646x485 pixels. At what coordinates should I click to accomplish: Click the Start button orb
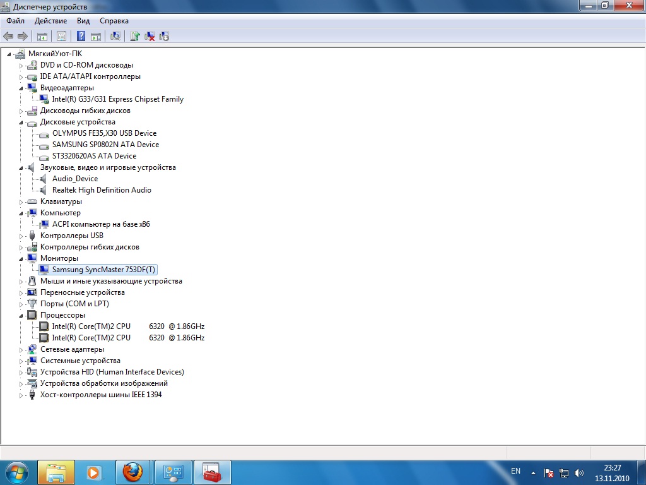click(x=16, y=472)
